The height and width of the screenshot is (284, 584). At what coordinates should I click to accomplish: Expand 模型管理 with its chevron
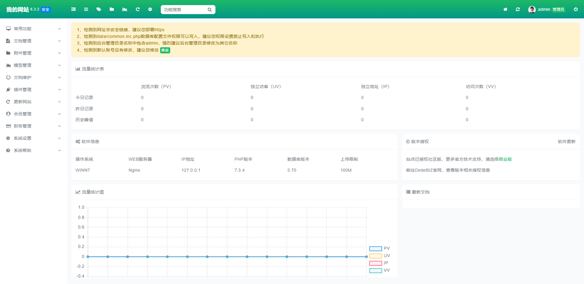coord(60,65)
